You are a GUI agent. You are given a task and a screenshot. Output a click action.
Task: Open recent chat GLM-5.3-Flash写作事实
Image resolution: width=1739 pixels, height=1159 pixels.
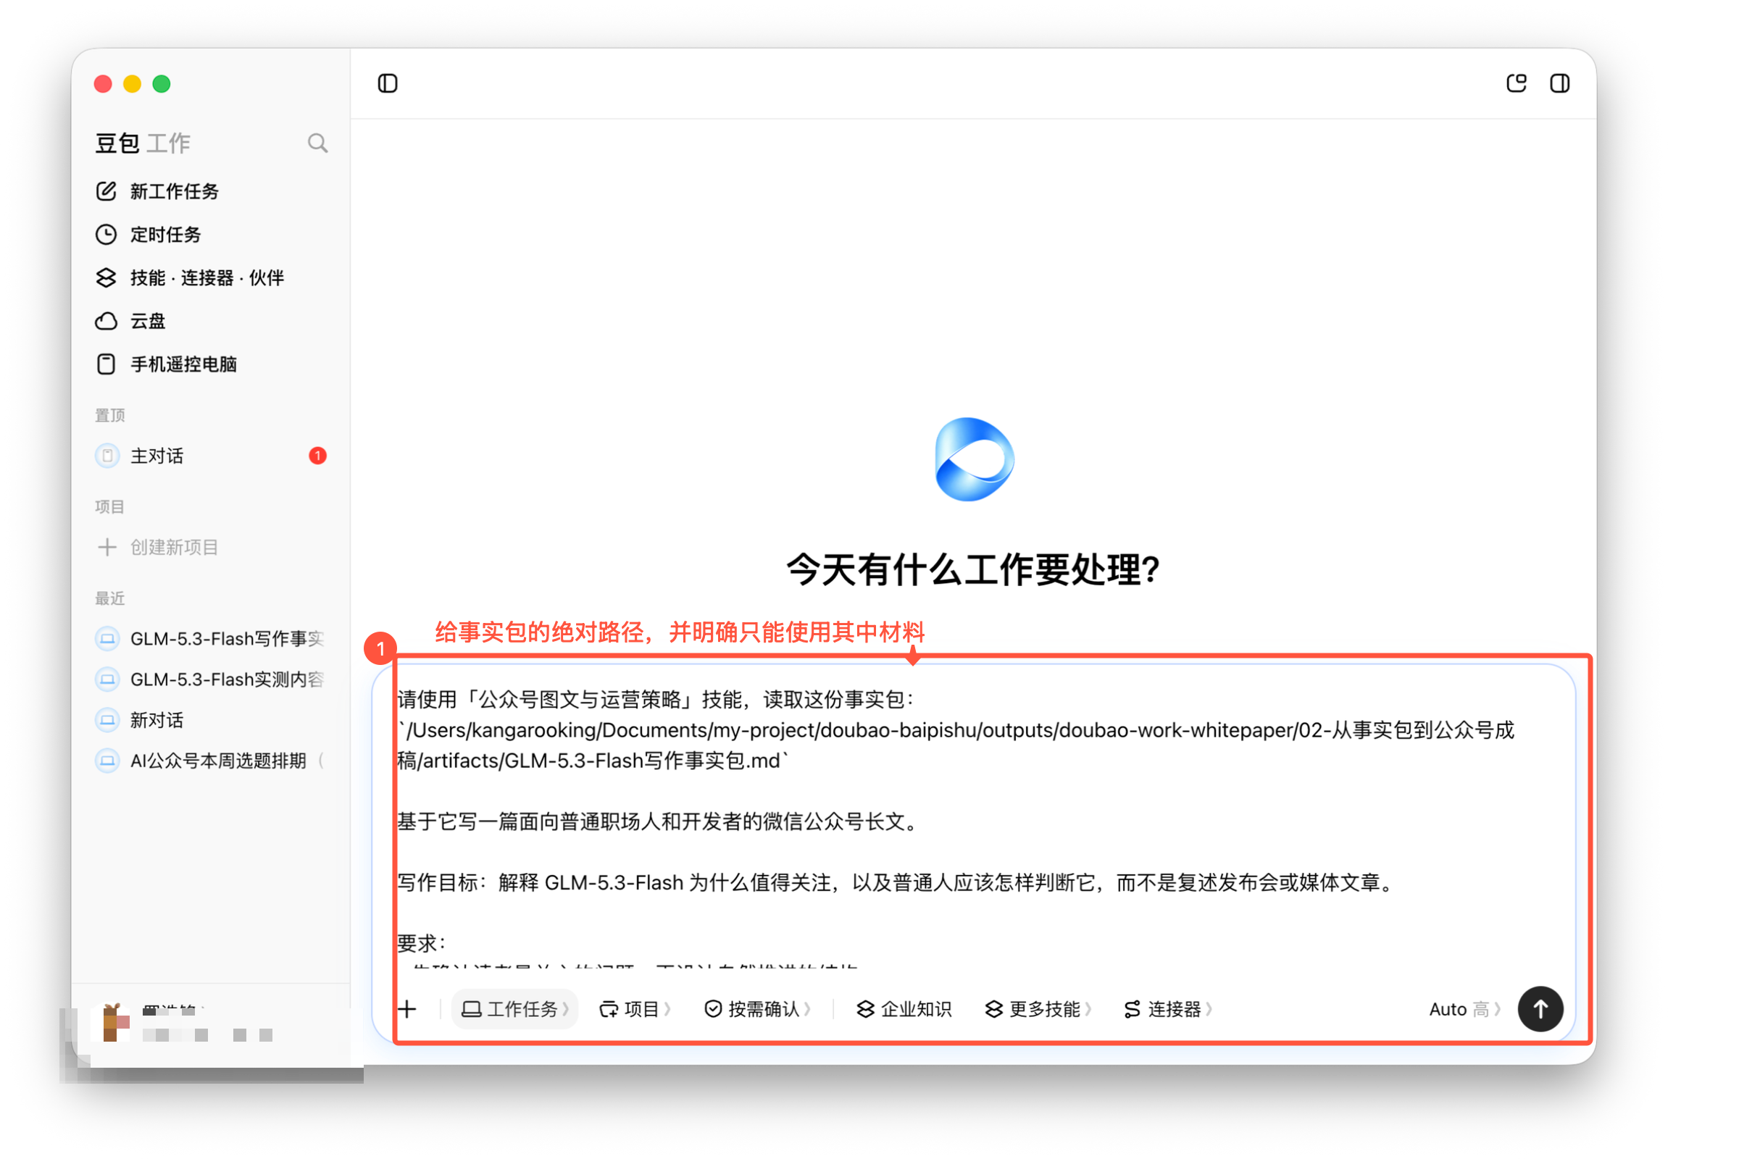[x=211, y=639]
